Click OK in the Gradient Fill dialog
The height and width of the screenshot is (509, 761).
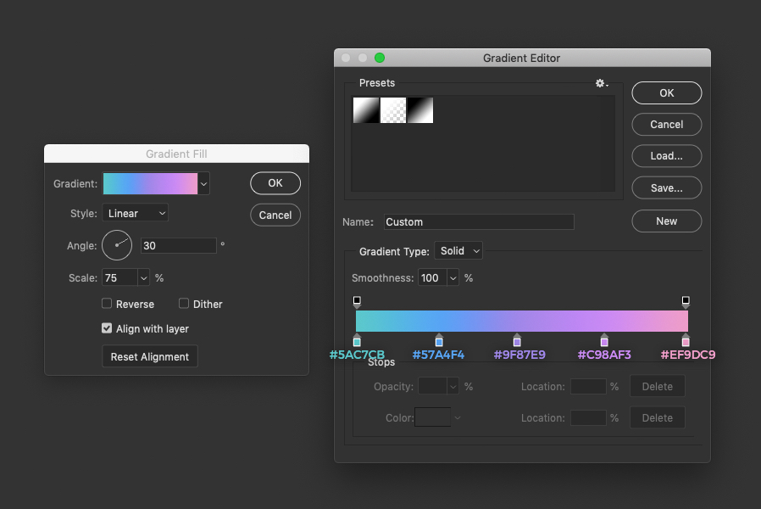(x=275, y=183)
